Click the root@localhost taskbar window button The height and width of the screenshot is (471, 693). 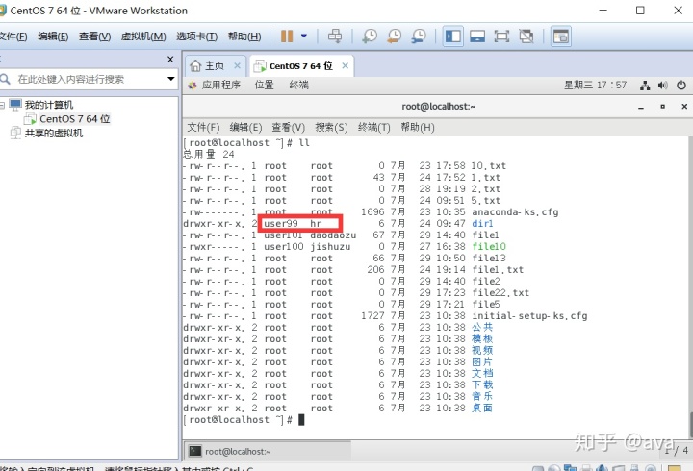pos(267,451)
